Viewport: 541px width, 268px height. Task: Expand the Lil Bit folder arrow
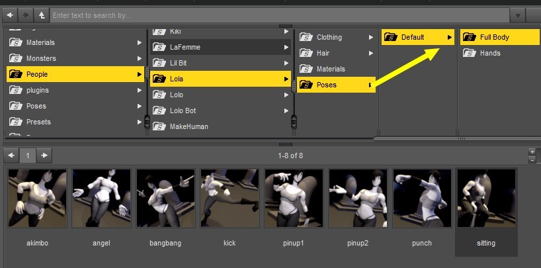(286, 64)
